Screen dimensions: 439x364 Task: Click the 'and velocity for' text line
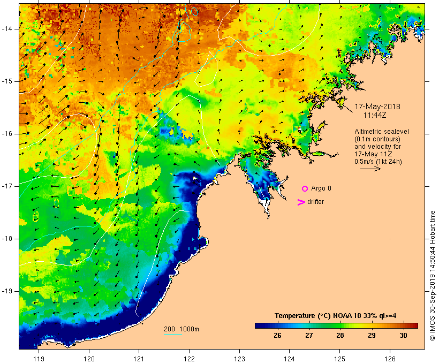377,147
